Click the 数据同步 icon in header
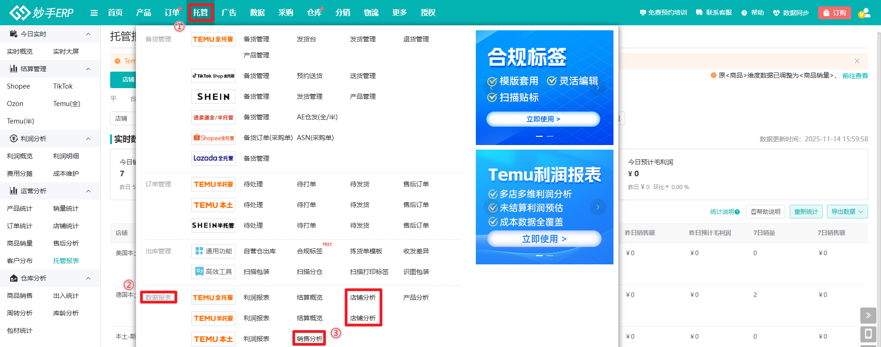The height and width of the screenshot is (347, 881). (776, 13)
